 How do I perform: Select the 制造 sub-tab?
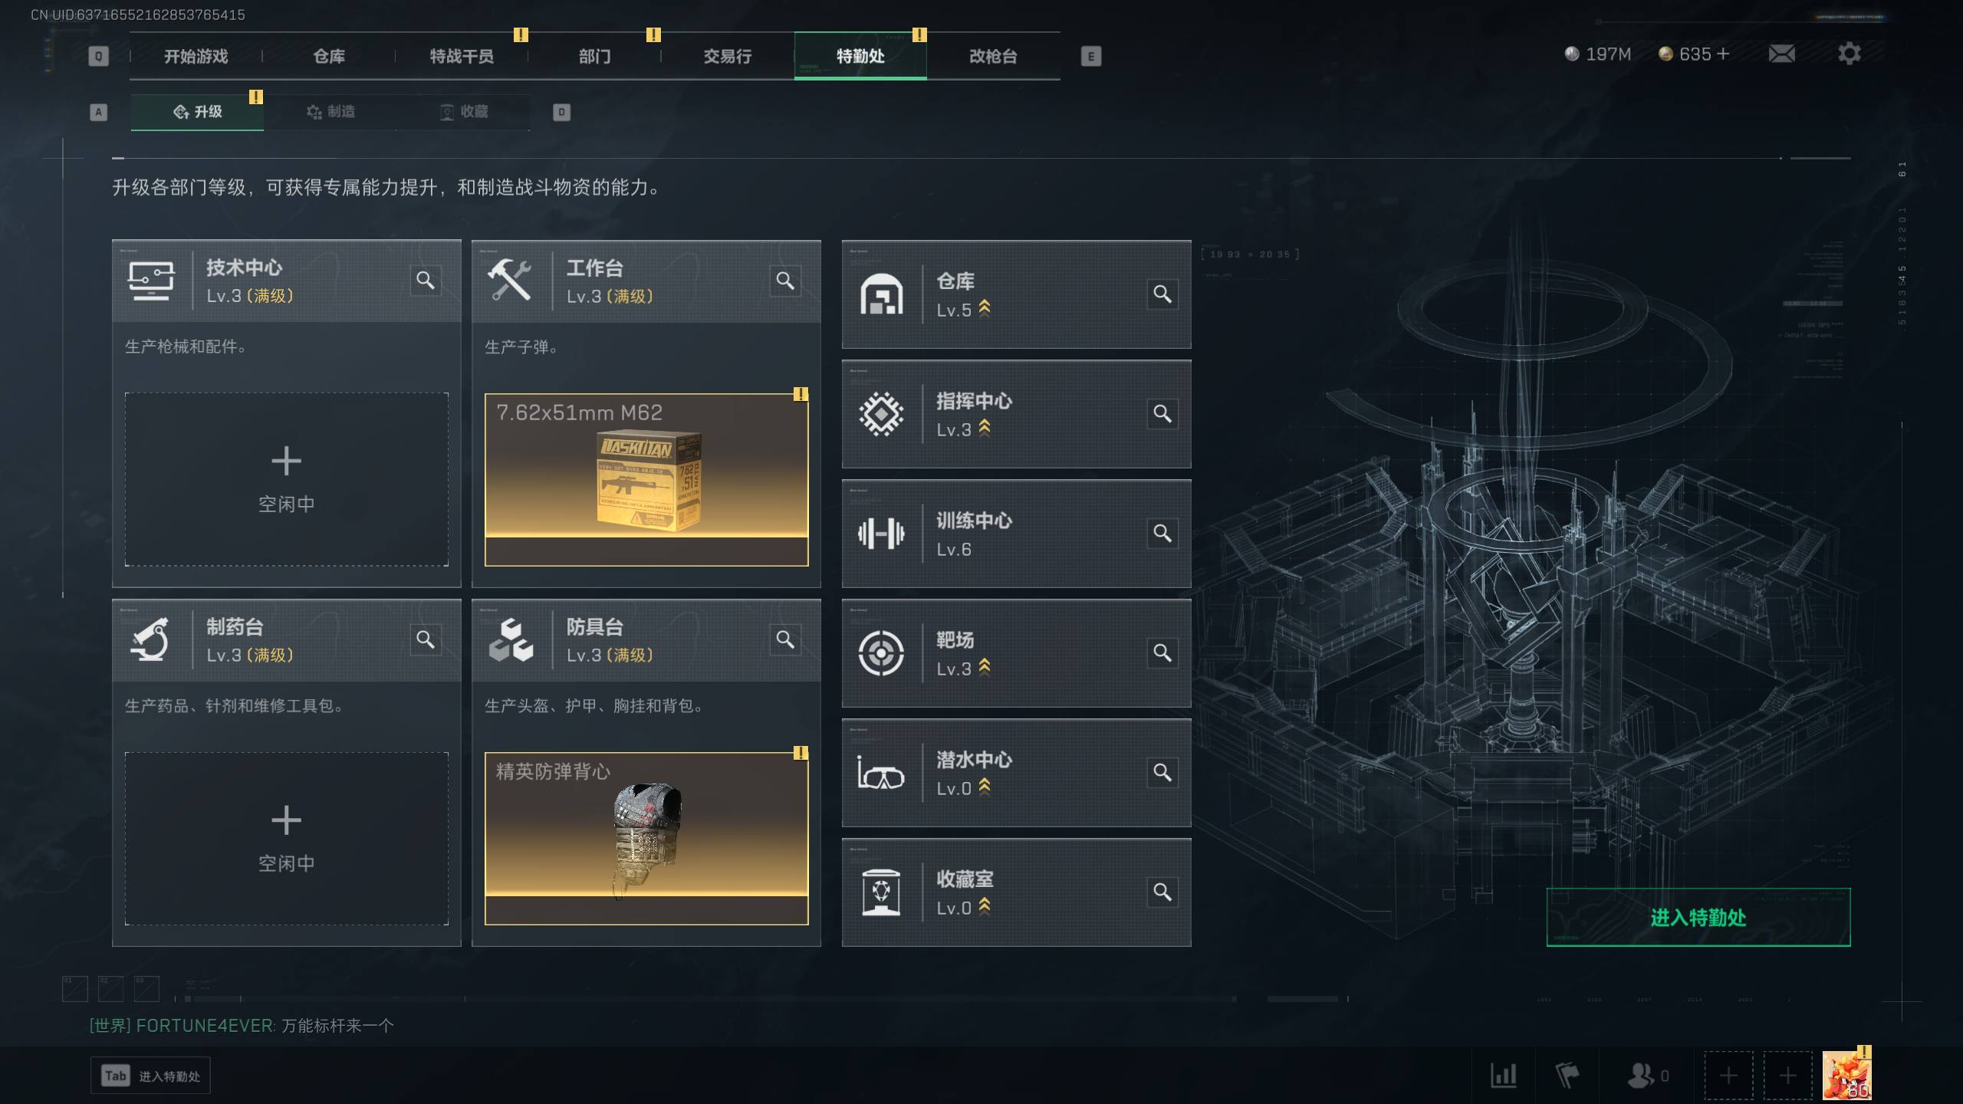point(330,112)
